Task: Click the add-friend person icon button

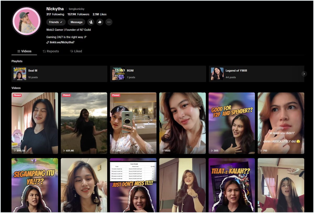Action: [91, 22]
